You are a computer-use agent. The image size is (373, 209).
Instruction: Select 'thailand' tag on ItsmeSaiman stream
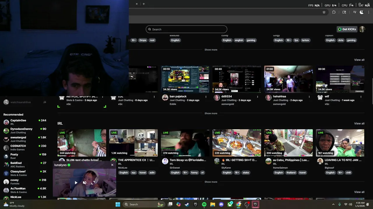tap(291, 173)
